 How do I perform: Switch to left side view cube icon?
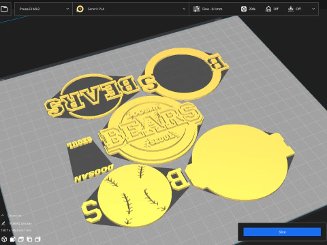[29, 239]
